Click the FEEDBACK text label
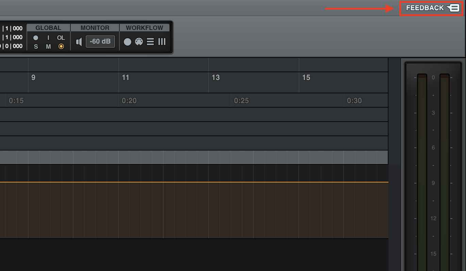 (x=425, y=8)
